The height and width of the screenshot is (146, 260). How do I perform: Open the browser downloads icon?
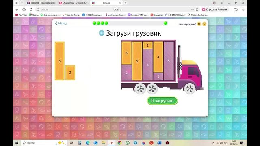[243, 9]
